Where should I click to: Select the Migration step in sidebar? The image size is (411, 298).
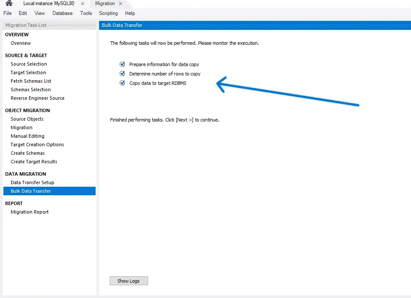pos(21,127)
